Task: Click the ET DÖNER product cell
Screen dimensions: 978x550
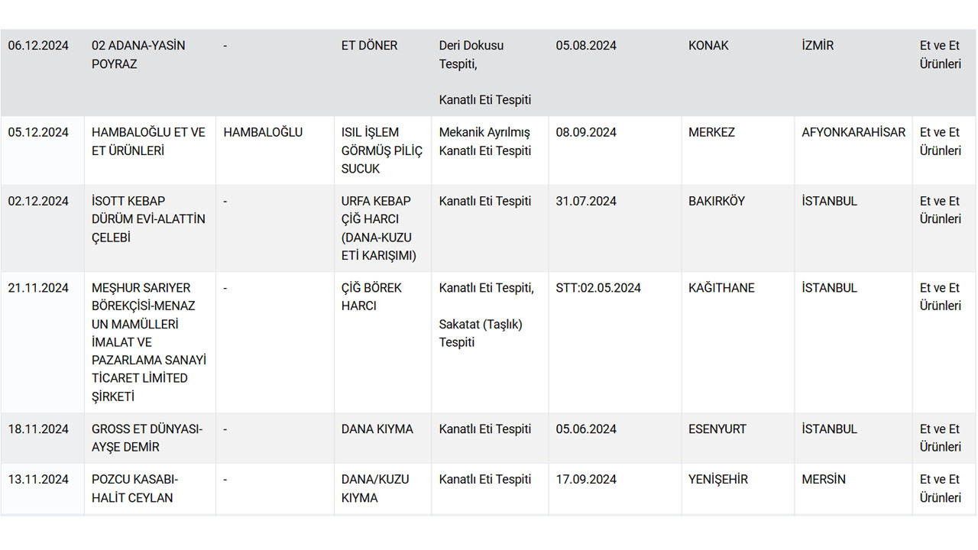Action: click(369, 46)
